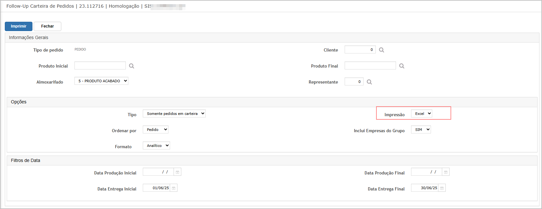Click the Data Entrega Inicial field 01/06/25
The width and height of the screenshot is (542, 209).
[x=156, y=188]
